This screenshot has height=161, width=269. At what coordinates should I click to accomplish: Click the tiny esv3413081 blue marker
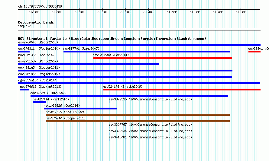coord(109,140)
